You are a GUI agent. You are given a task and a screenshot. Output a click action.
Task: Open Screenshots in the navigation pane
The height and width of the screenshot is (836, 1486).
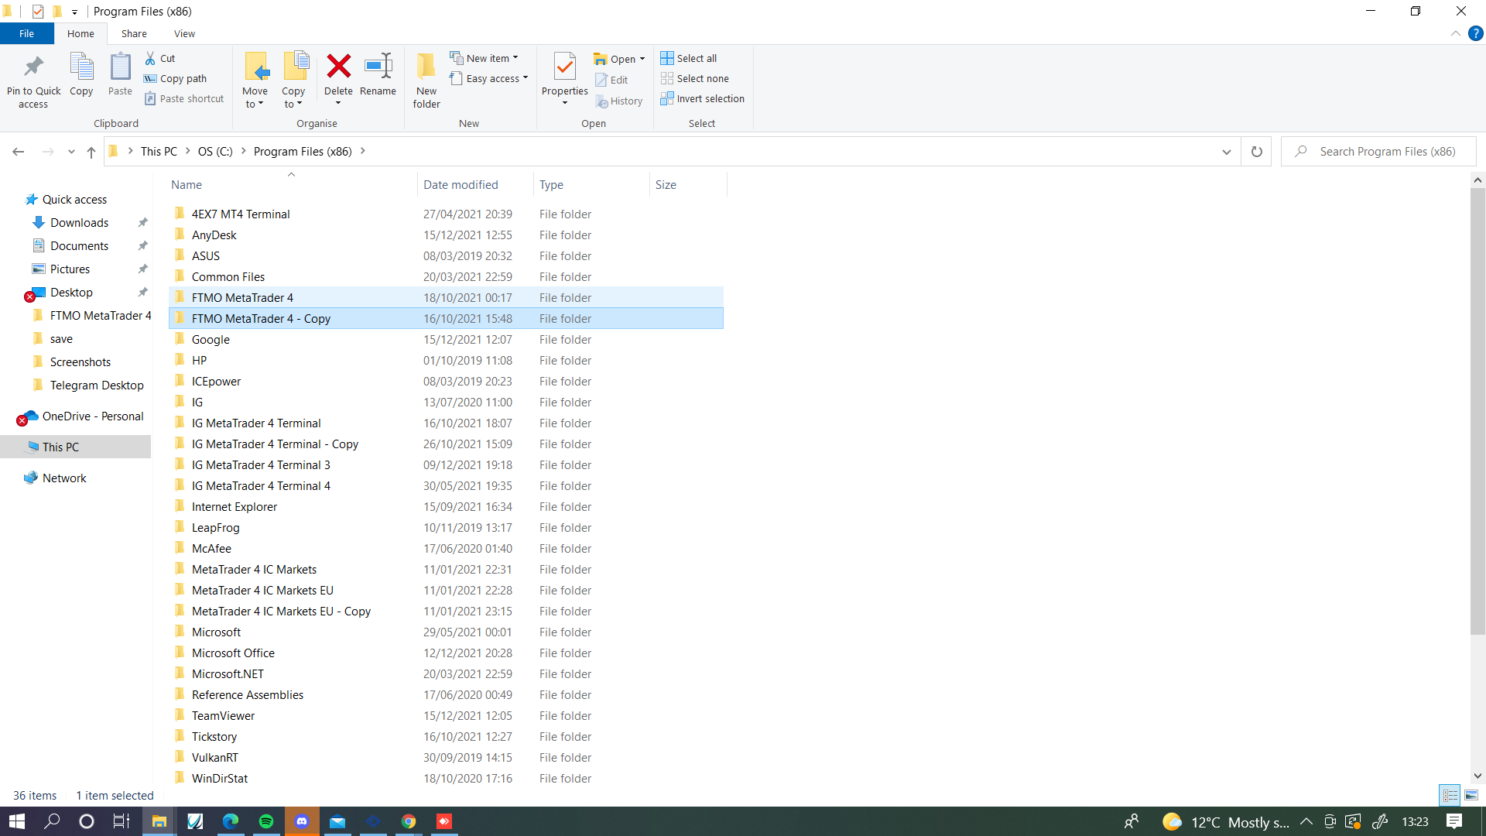coord(80,361)
